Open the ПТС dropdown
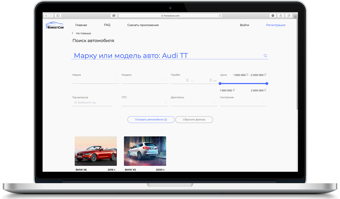 coord(145,102)
